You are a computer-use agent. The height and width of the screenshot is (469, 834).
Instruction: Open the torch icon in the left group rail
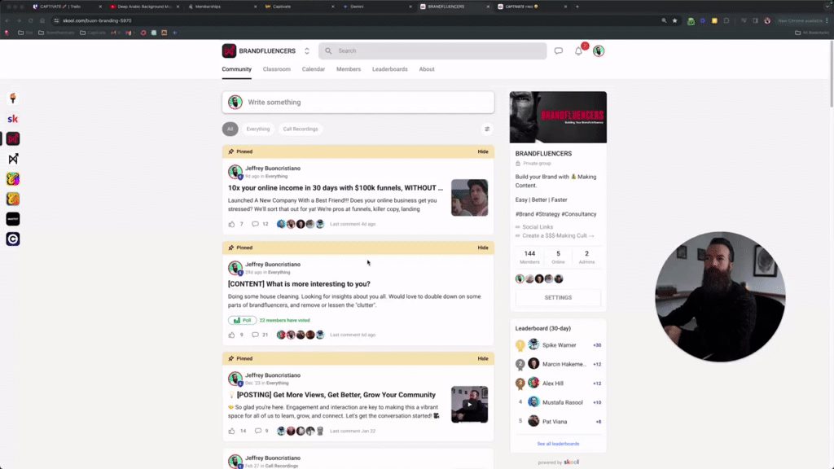pyautogui.click(x=13, y=99)
